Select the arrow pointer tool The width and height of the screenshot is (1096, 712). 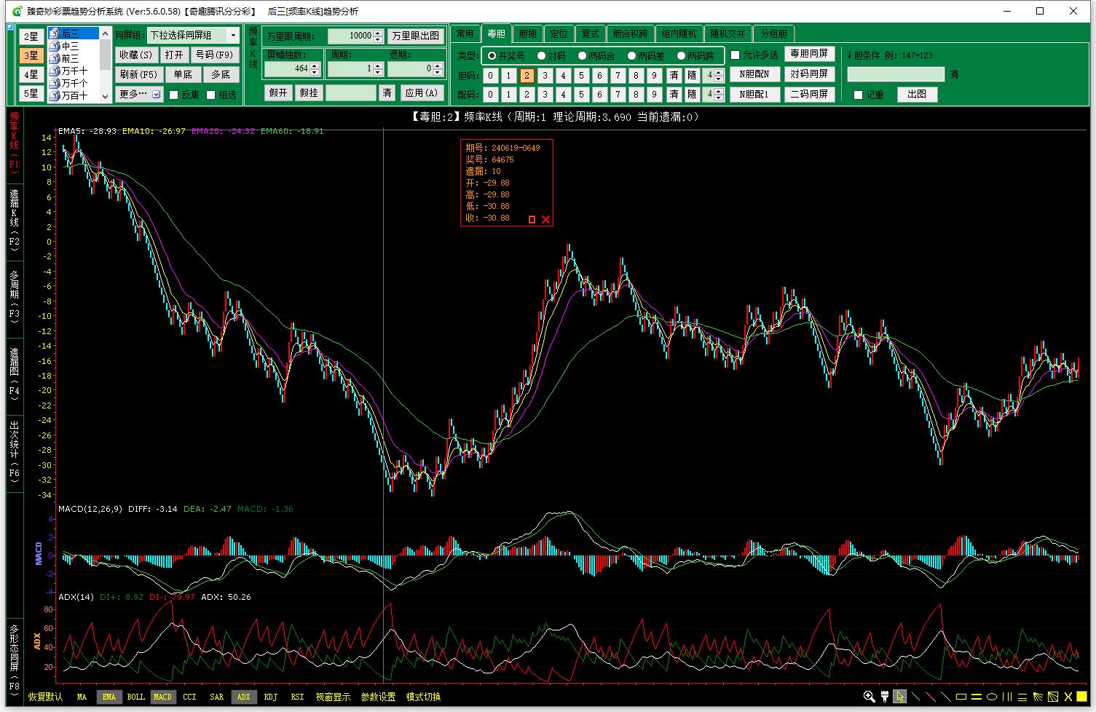(x=901, y=697)
